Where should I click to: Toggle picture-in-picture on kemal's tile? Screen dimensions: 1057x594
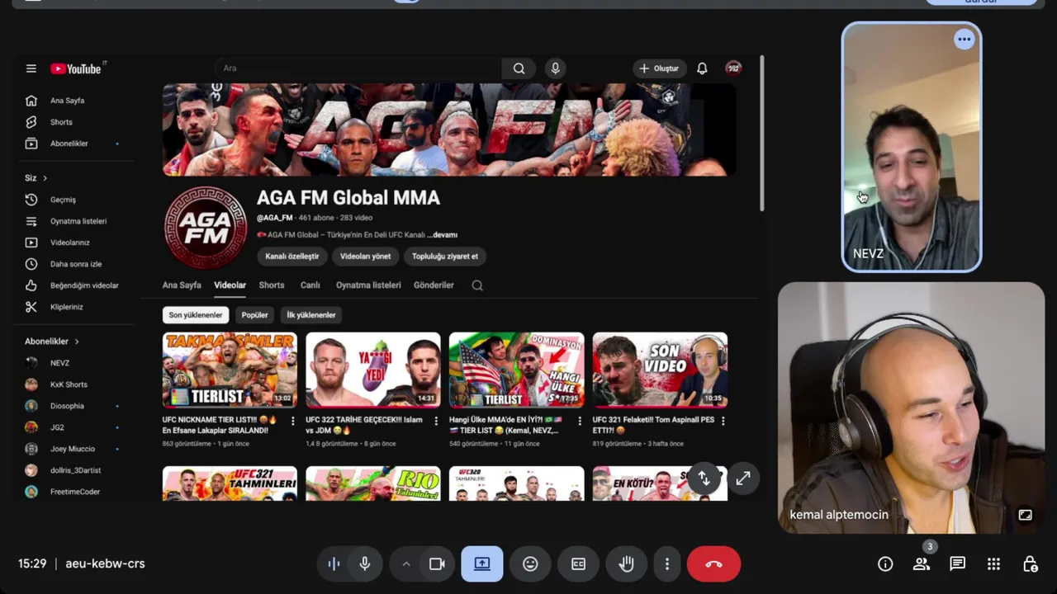[x=1025, y=515]
